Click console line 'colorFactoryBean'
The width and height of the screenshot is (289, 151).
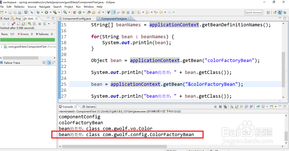[81, 122]
